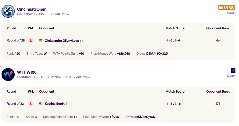239x126 pixels.
Task: Click Opponent Rank header in Cincinnati table
Action: (x=218, y=28)
